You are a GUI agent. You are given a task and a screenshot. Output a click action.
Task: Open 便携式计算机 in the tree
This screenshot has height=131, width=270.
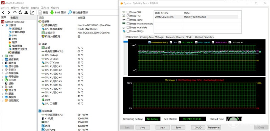pos(20,49)
